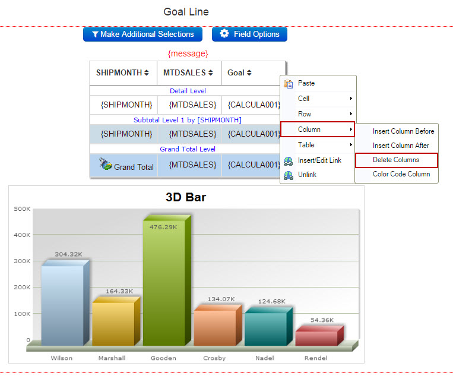Click the Paste clipboard icon
The height and width of the screenshot is (376, 453).
289,84
